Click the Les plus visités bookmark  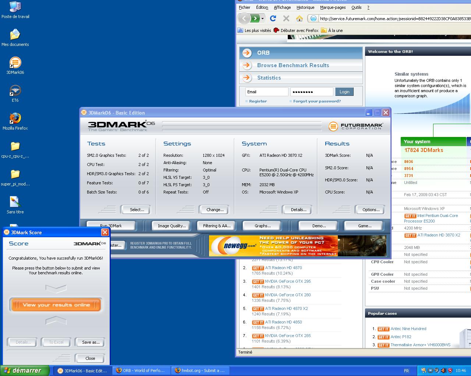click(x=254, y=30)
